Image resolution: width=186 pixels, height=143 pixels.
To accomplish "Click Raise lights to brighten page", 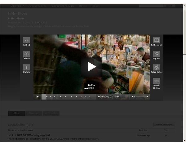I will (157, 67).
